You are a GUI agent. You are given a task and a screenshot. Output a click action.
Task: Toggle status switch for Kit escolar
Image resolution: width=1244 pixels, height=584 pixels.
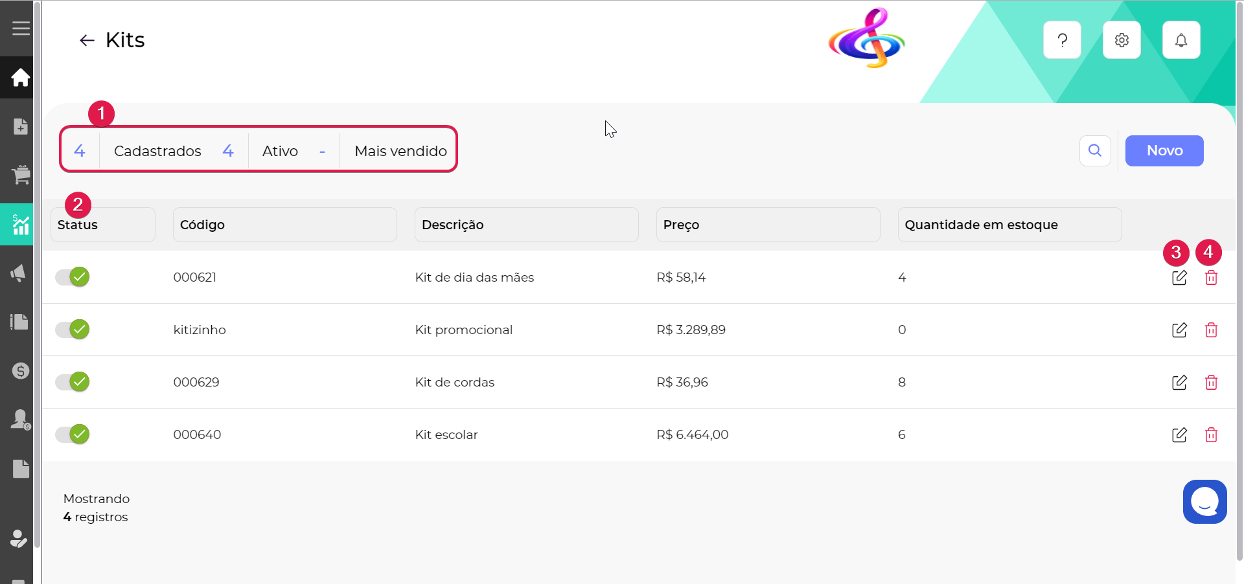click(x=73, y=434)
